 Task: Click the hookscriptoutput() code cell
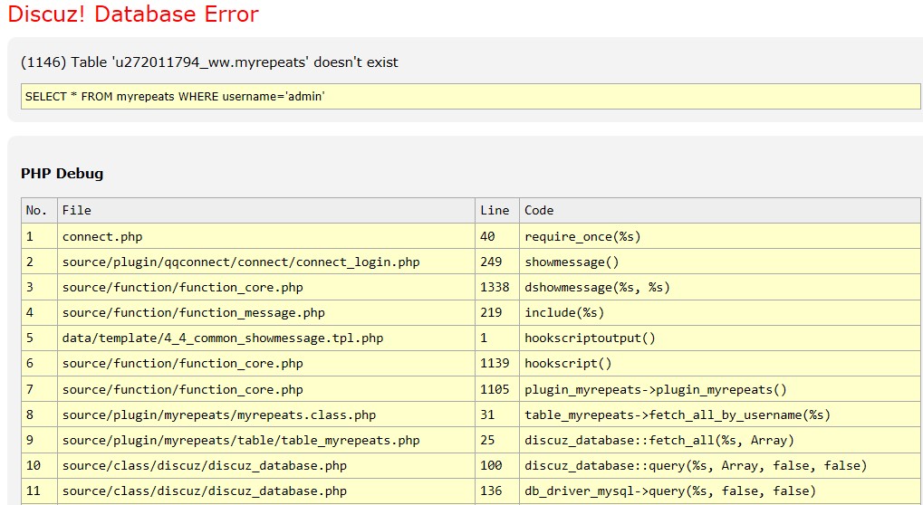720,338
